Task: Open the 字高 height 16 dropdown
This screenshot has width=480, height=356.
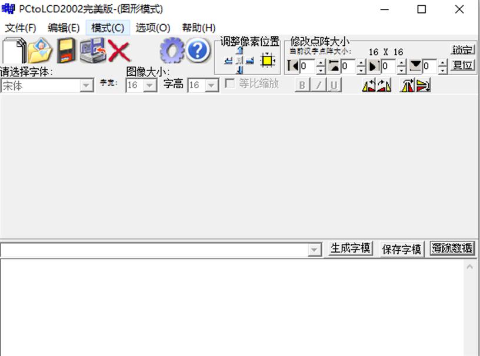Action: pyautogui.click(x=212, y=85)
